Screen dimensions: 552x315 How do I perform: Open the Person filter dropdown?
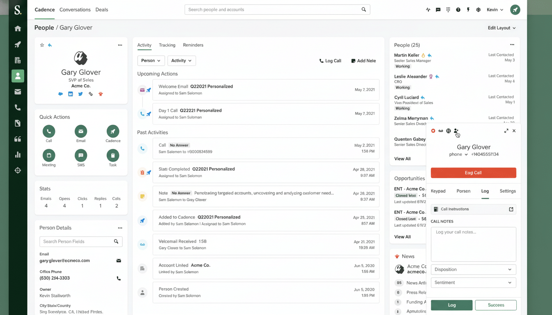[x=151, y=60]
